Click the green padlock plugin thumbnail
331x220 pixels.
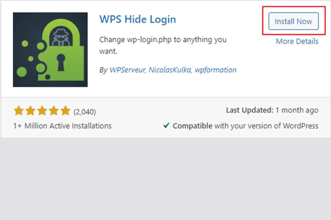coord(50,50)
